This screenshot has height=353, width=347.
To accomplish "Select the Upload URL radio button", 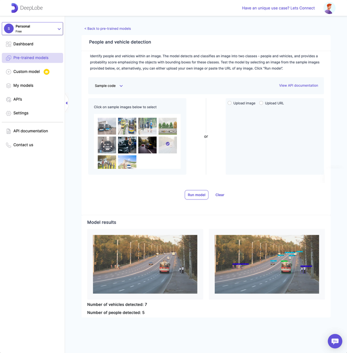I will tap(261, 103).
